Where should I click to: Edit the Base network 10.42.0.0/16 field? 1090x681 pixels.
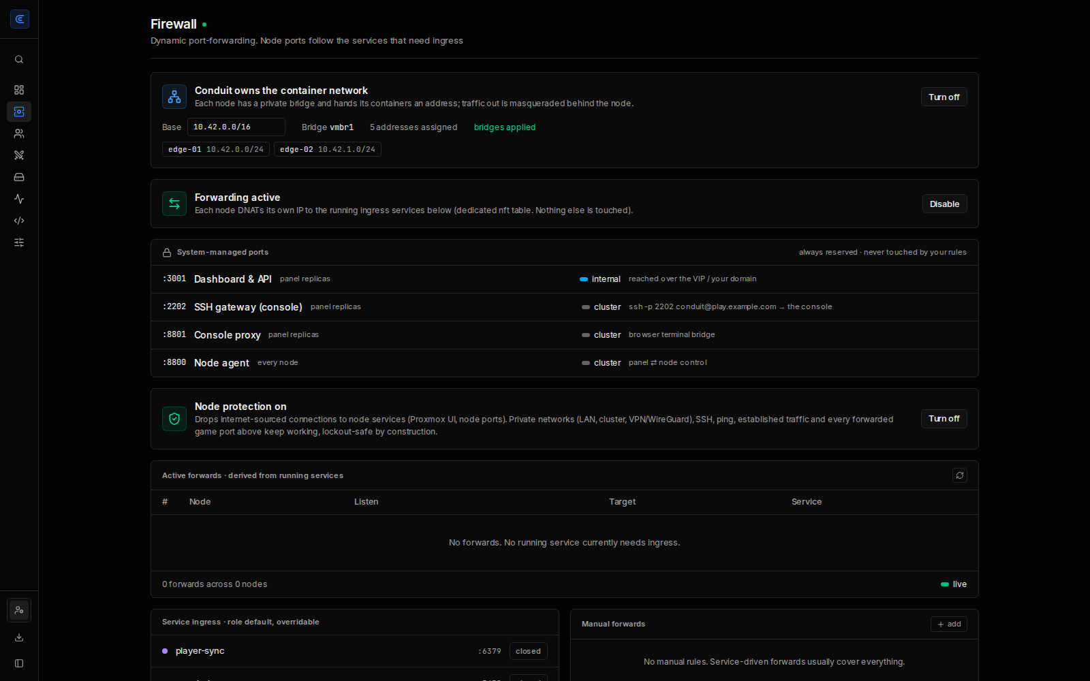click(236, 127)
